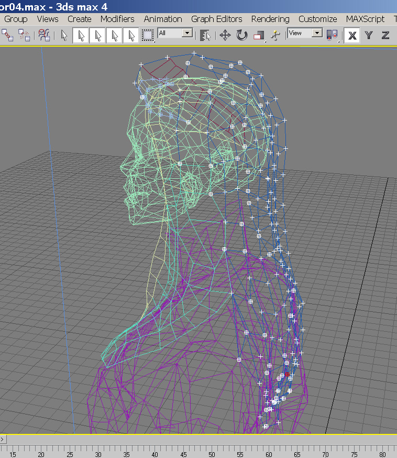This screenshot has height=458, width=397.
Task: Open the Modifiers menu
Action: pos(117,19)
